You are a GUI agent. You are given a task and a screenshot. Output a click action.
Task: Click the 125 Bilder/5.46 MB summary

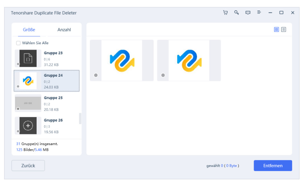coord(32,149)
